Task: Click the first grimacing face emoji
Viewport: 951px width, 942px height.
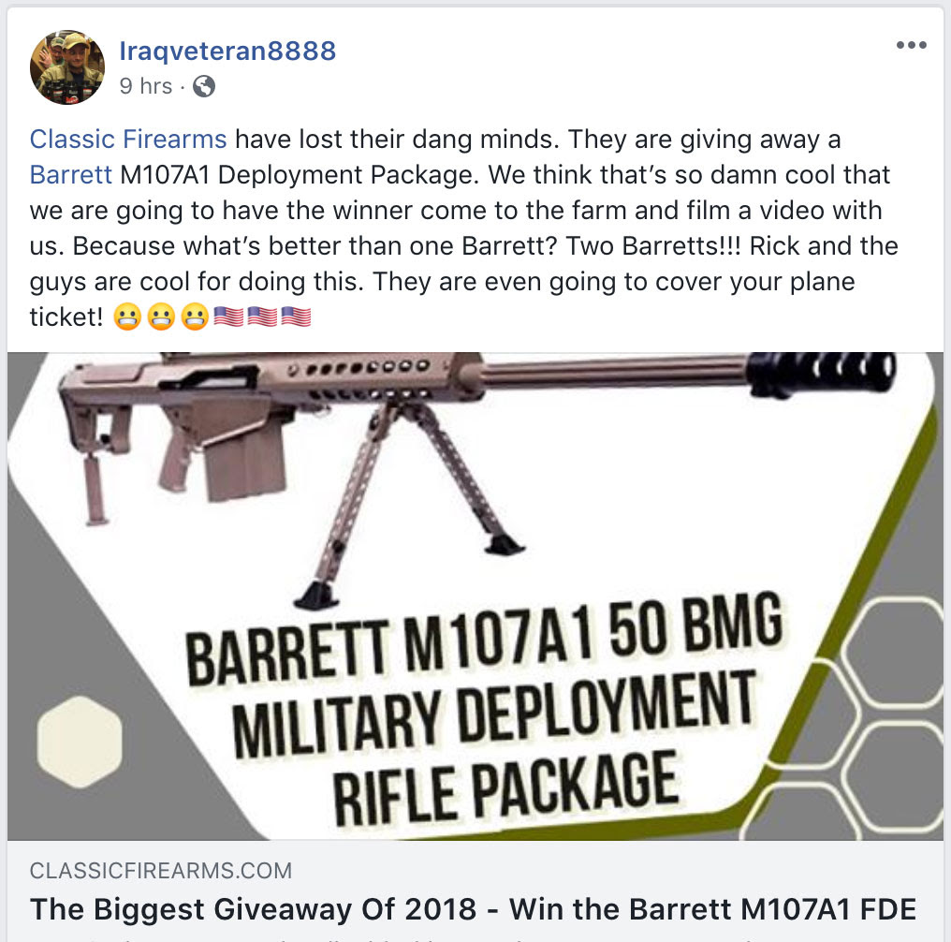Action: 127,316
